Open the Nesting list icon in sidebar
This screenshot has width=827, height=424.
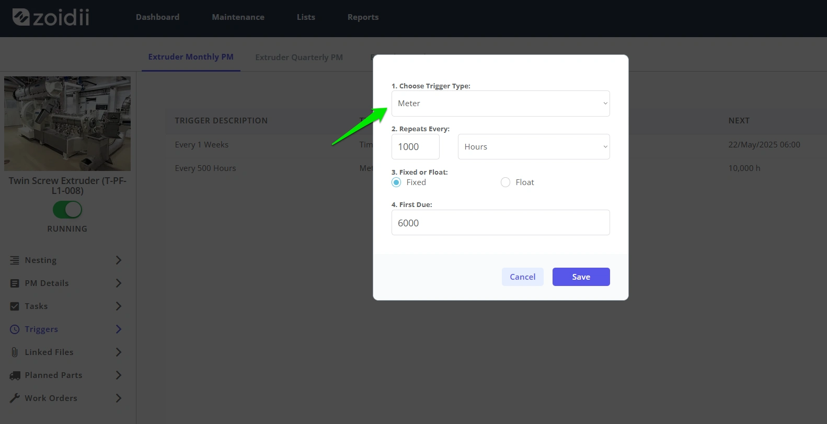tap(15, 260)
